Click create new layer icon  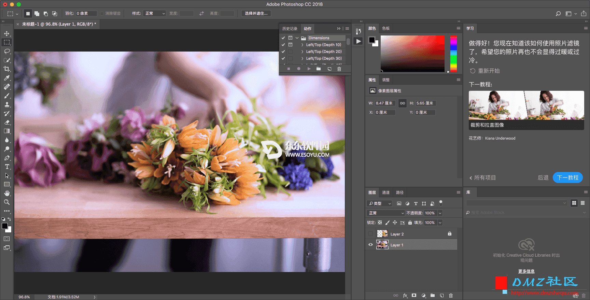442,296
